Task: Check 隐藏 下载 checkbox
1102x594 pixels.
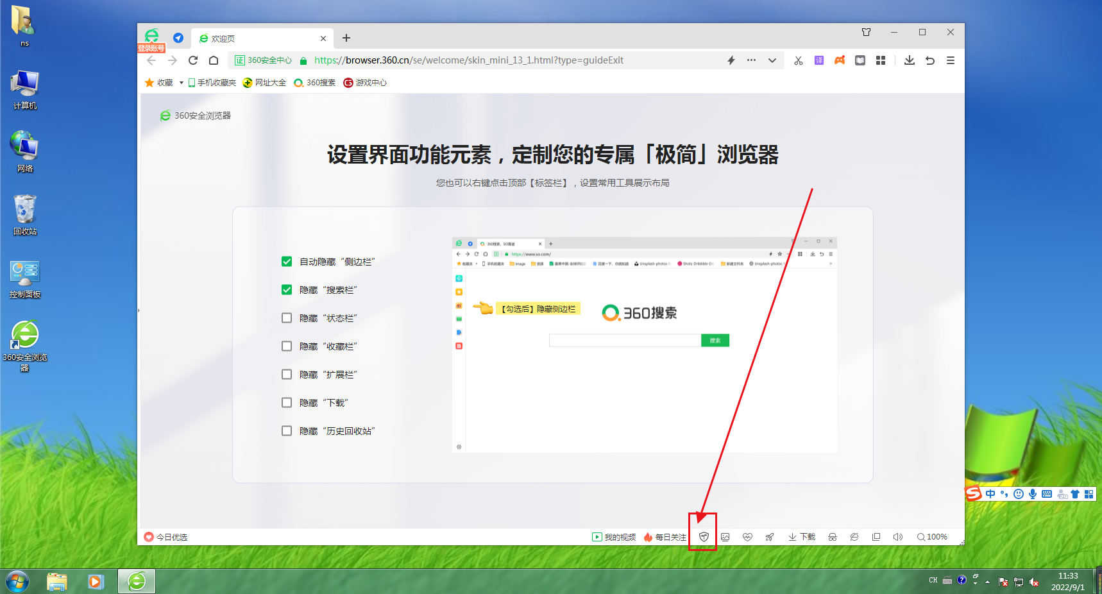Action: point(287,403)
